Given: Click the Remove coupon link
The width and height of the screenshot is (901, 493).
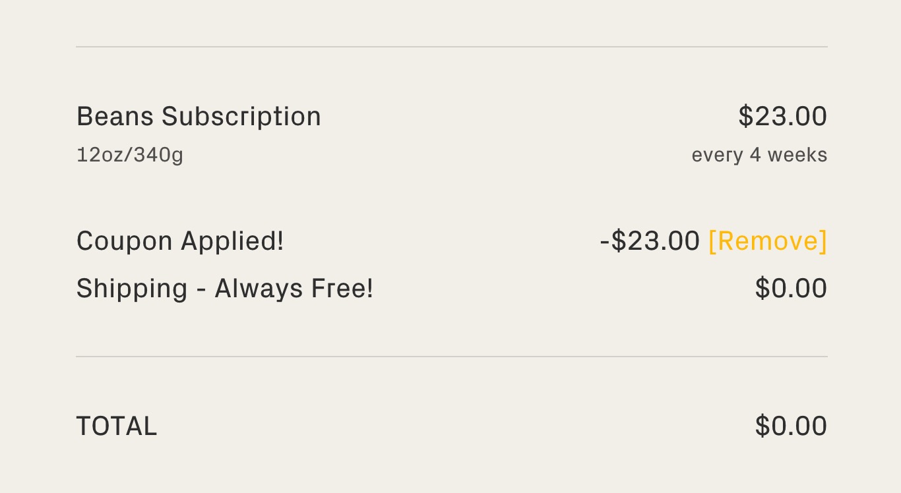Looking at the screenshot, I should pyautogui.click(x=767, y=241).
